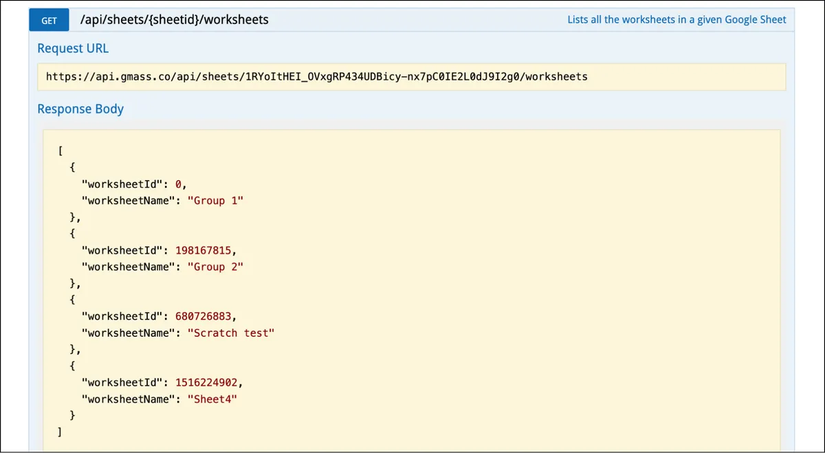Select the "Scratch test" worksheet name value
This screenshot has width=825, height=453.
[x=231, y=333]
